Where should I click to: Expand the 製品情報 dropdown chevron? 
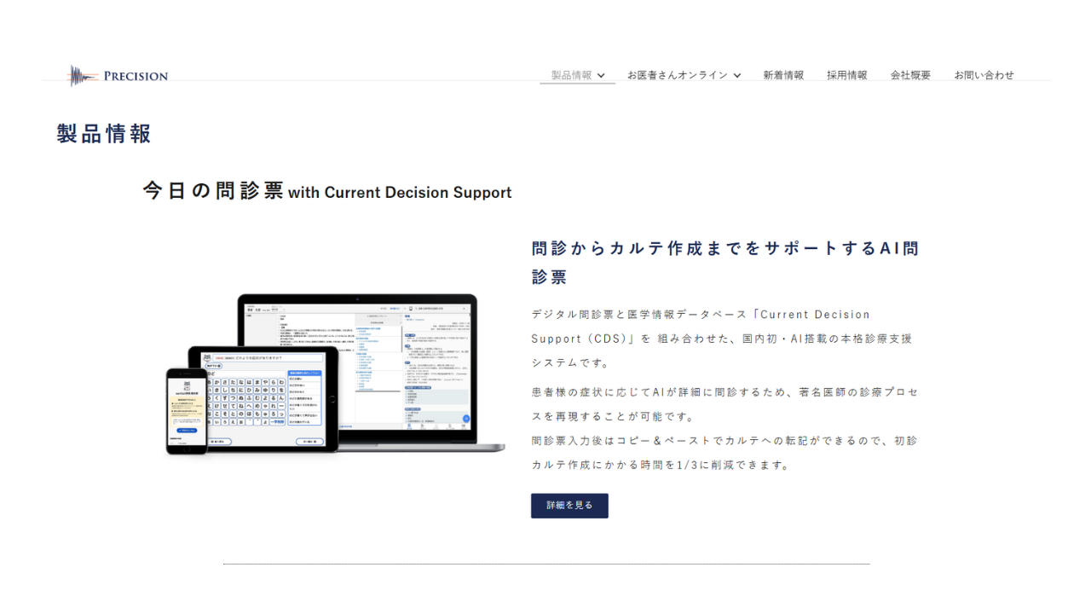point(601,76)
